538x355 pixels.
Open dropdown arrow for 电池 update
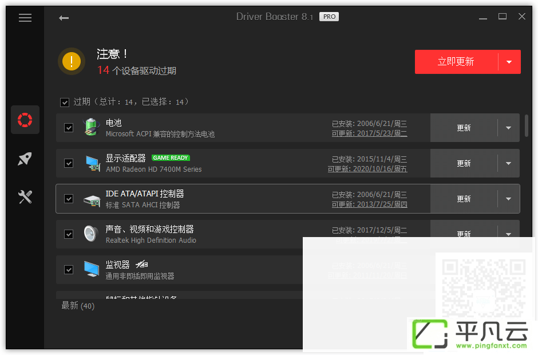click(x=508, y=128)
